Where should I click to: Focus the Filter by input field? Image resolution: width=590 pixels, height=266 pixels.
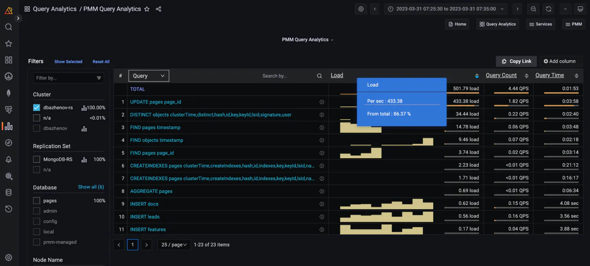point(64,78)
